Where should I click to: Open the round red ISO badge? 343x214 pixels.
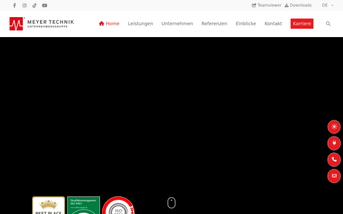tap(118, 205)
